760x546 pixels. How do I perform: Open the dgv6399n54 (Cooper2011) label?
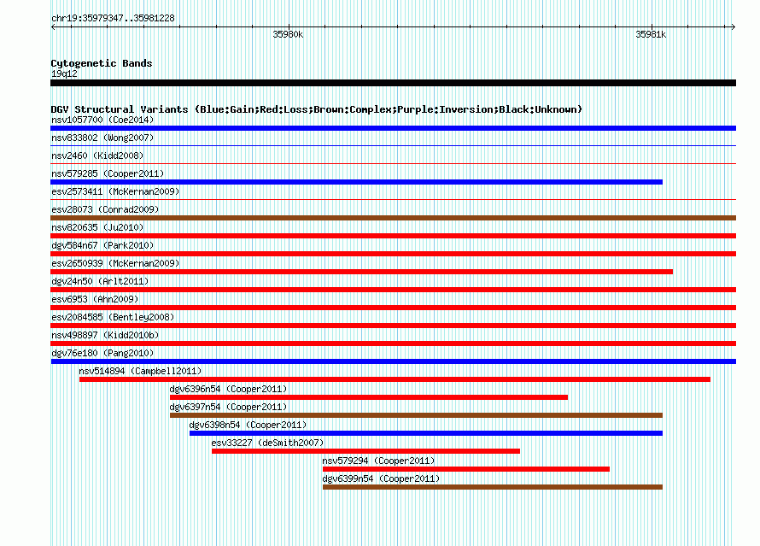click(381, 478)
